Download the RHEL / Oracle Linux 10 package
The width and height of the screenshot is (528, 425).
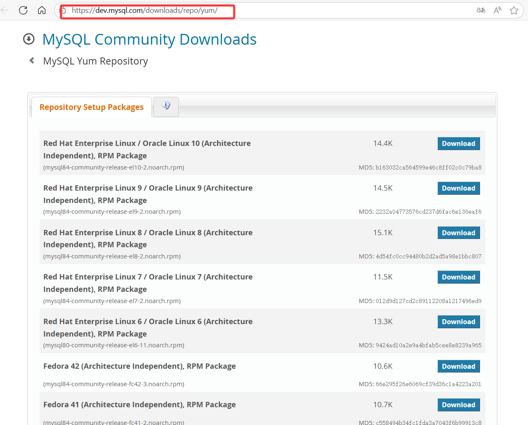pyautogui.click(x=458, y=143)
